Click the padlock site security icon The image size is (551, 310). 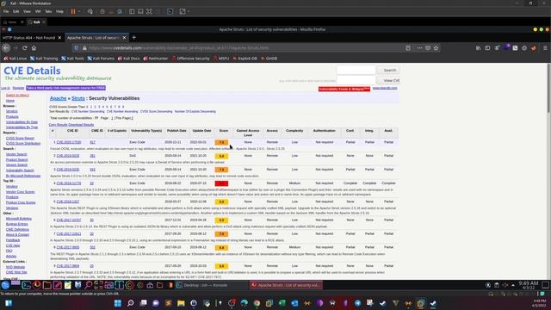coord(84,48)
